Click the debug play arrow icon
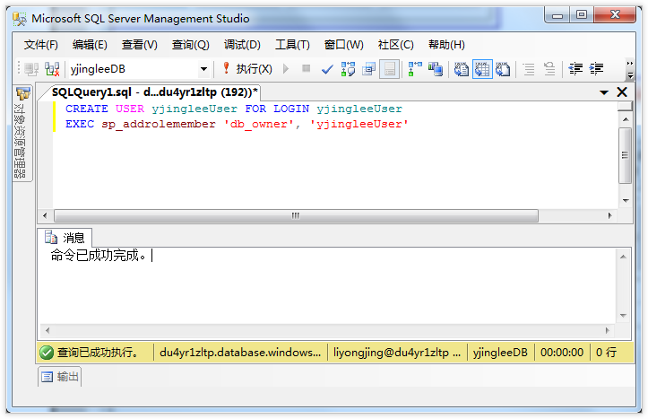The height and width of the screenshot is (419, 648). point(286,69)
